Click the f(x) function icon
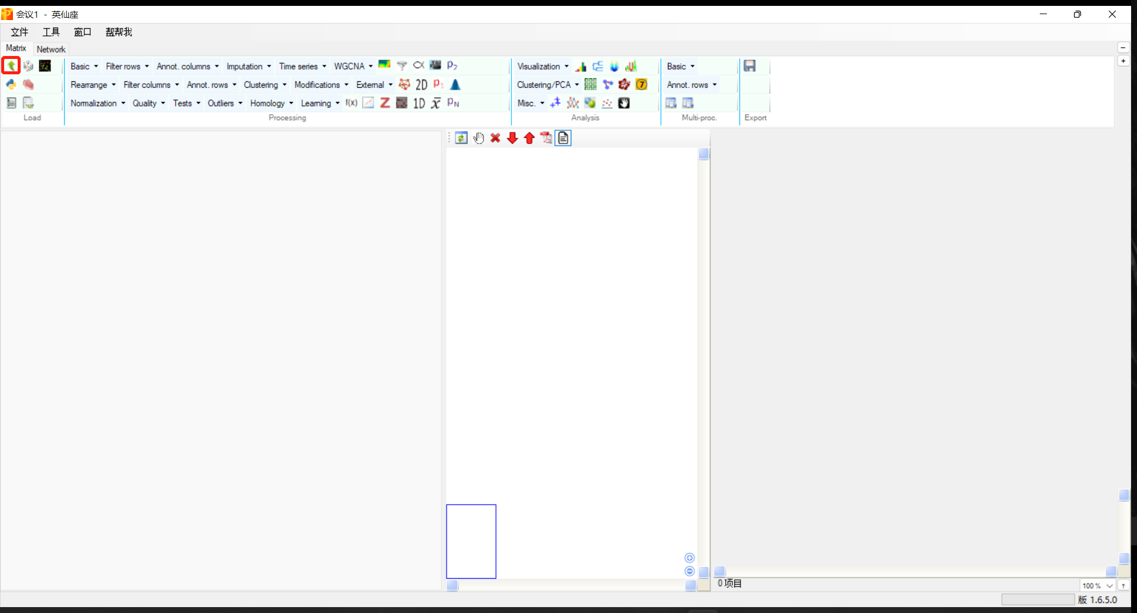Screen dimensions: 1137x613 [x=352, y=103]
